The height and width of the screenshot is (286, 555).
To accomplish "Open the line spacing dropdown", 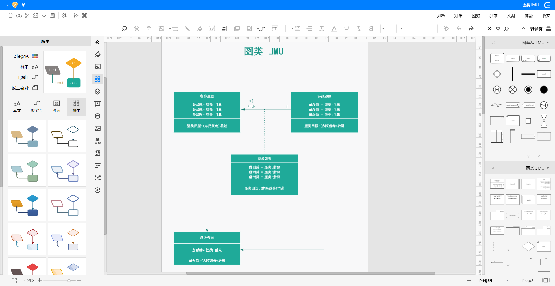I will click(x=296, y=28).
